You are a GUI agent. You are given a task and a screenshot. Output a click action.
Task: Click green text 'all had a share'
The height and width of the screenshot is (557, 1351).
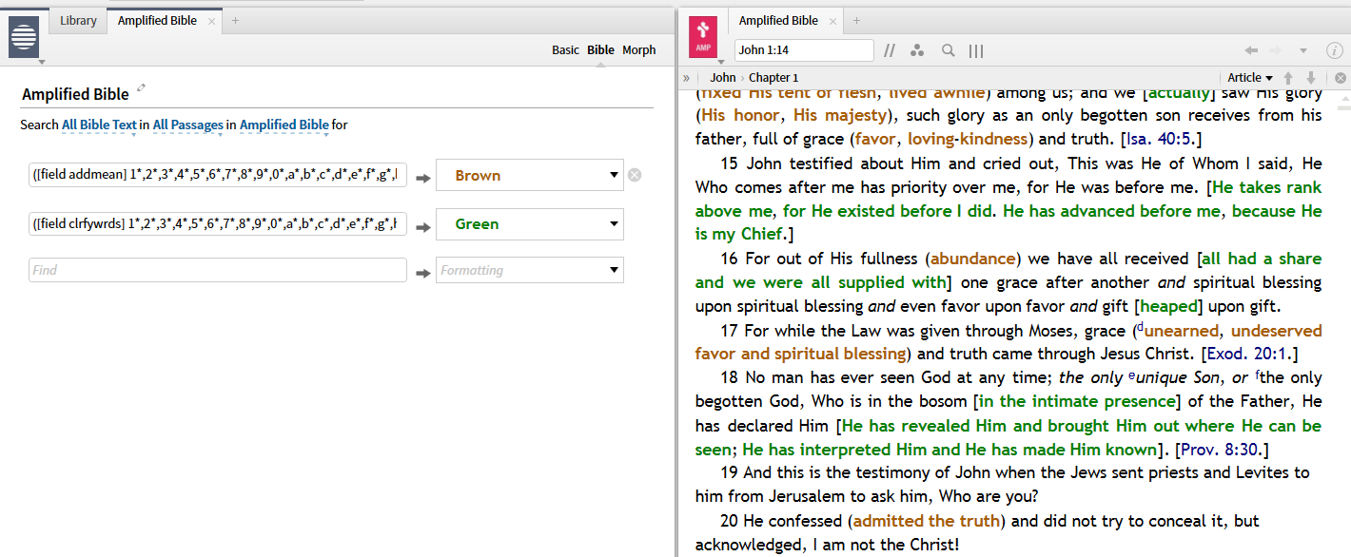pos(1262,259)
